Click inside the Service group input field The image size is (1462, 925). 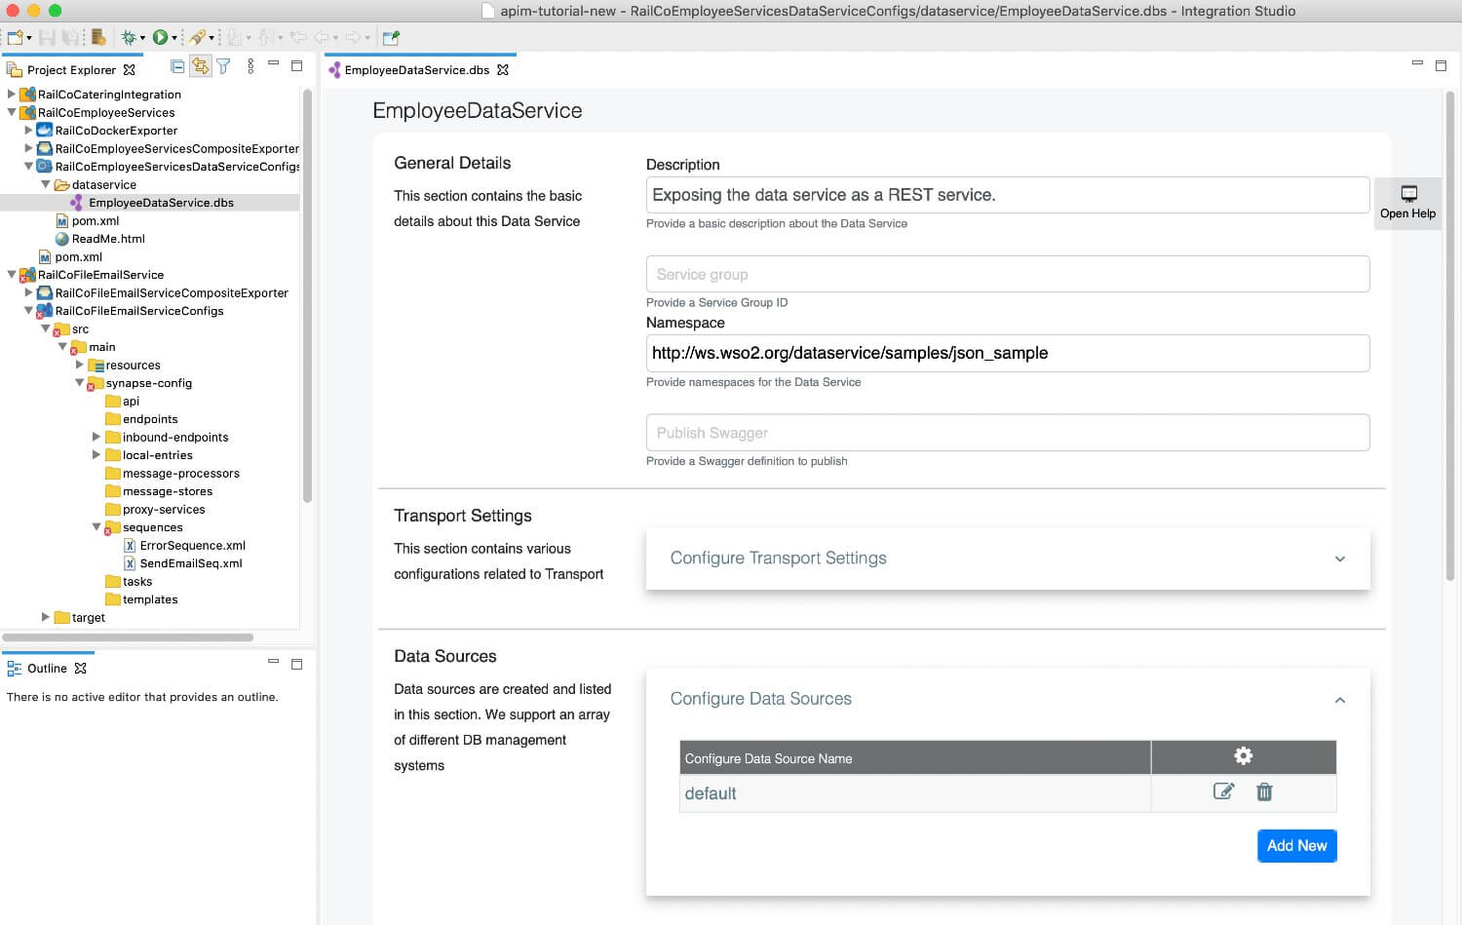tap(1007, 274)
